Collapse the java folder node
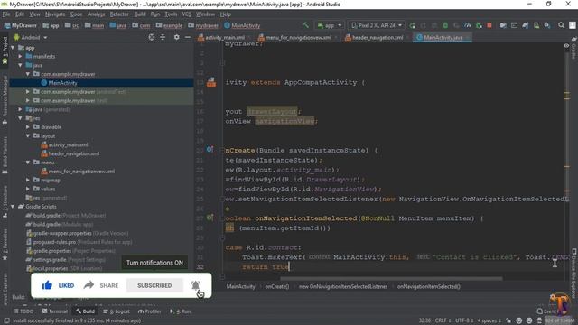578x325 pixels. 21,65
